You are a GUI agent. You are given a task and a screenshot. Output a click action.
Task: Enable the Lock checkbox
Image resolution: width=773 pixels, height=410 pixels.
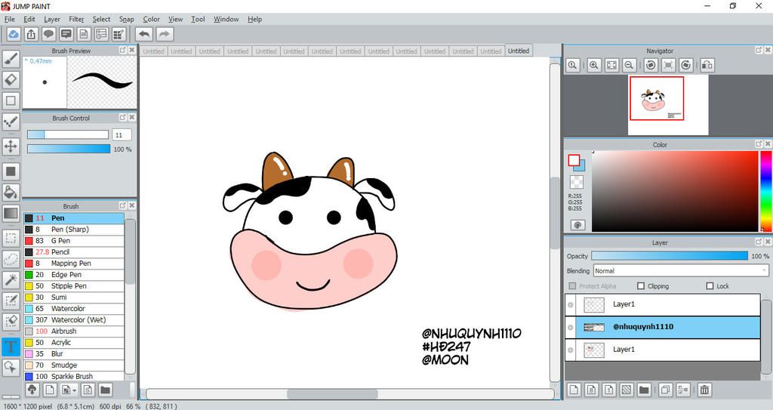click(710, 286)
